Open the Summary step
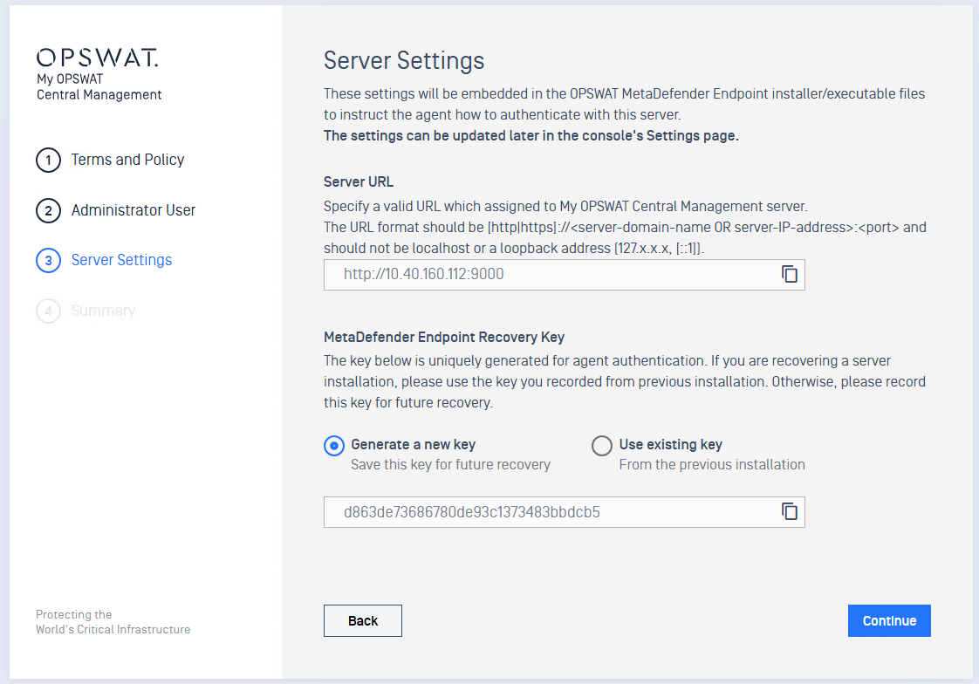Viewport: 979px width, 684px height. [103, 311]
